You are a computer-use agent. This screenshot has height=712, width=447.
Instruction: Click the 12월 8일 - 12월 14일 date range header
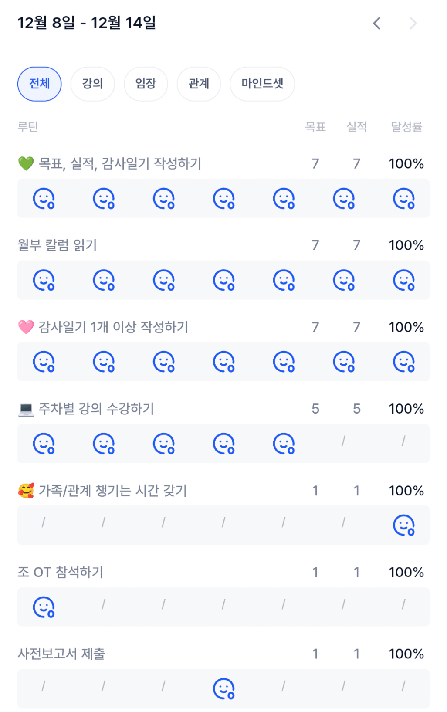(87, 23)
